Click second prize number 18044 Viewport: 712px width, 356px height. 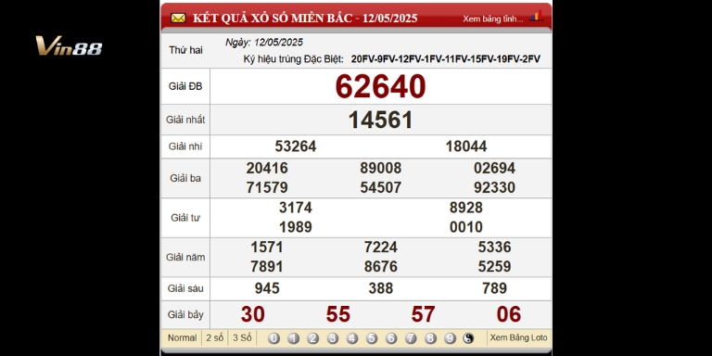point(466,146)
